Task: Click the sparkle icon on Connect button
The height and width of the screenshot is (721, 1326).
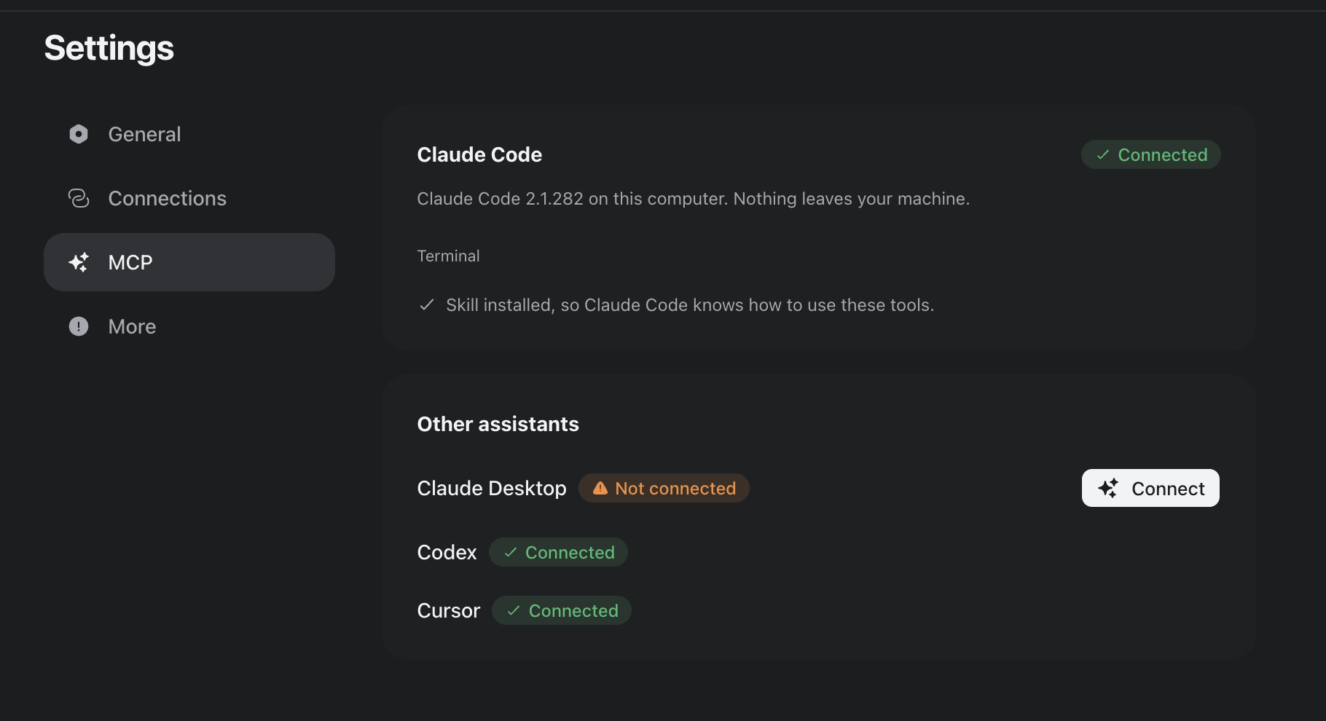Action: [1108, 488]
